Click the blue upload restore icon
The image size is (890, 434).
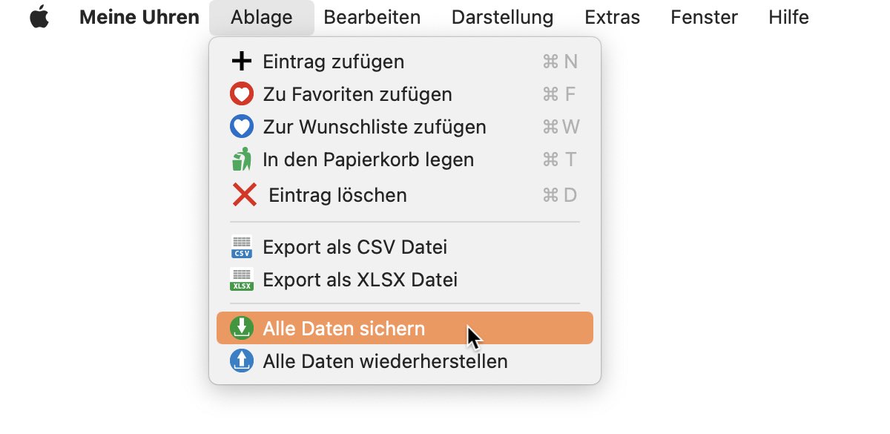click(x=242, y=361)
